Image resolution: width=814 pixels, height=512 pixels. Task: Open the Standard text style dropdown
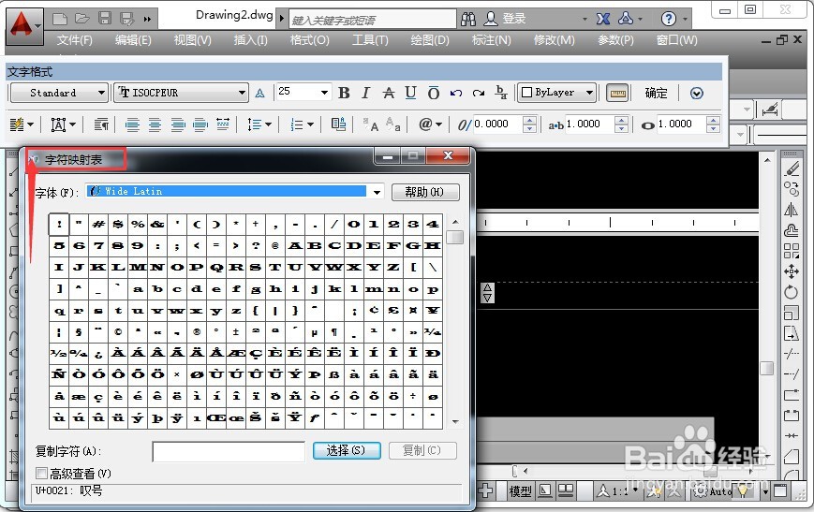pyautogui.click(x=101, y=94)
